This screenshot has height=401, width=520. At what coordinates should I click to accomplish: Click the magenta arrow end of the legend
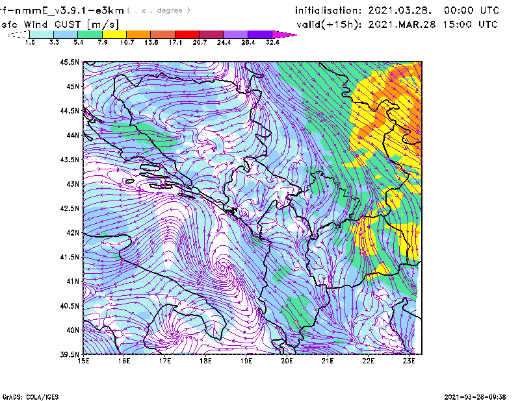[284, 34]
